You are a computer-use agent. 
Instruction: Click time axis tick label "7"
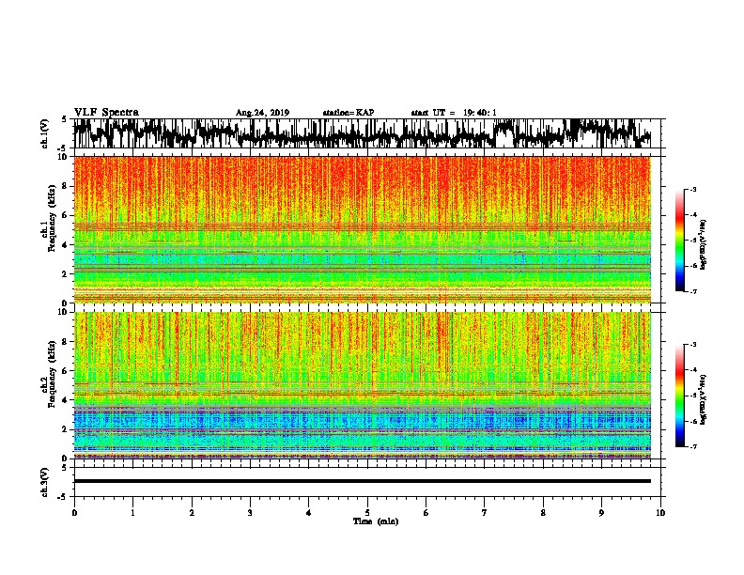click(x=485, y=513)
